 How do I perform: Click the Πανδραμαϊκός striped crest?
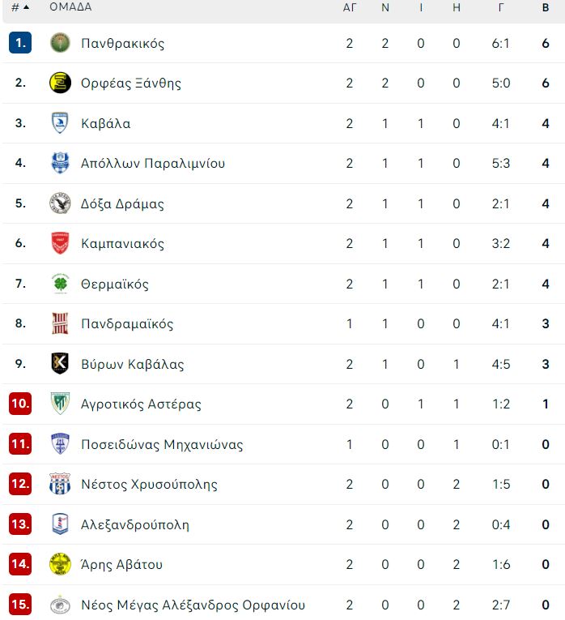(x=60, y=323)
